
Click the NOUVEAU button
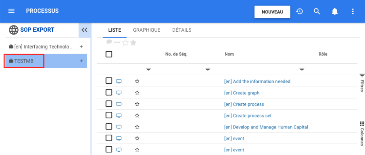(272, 12)
